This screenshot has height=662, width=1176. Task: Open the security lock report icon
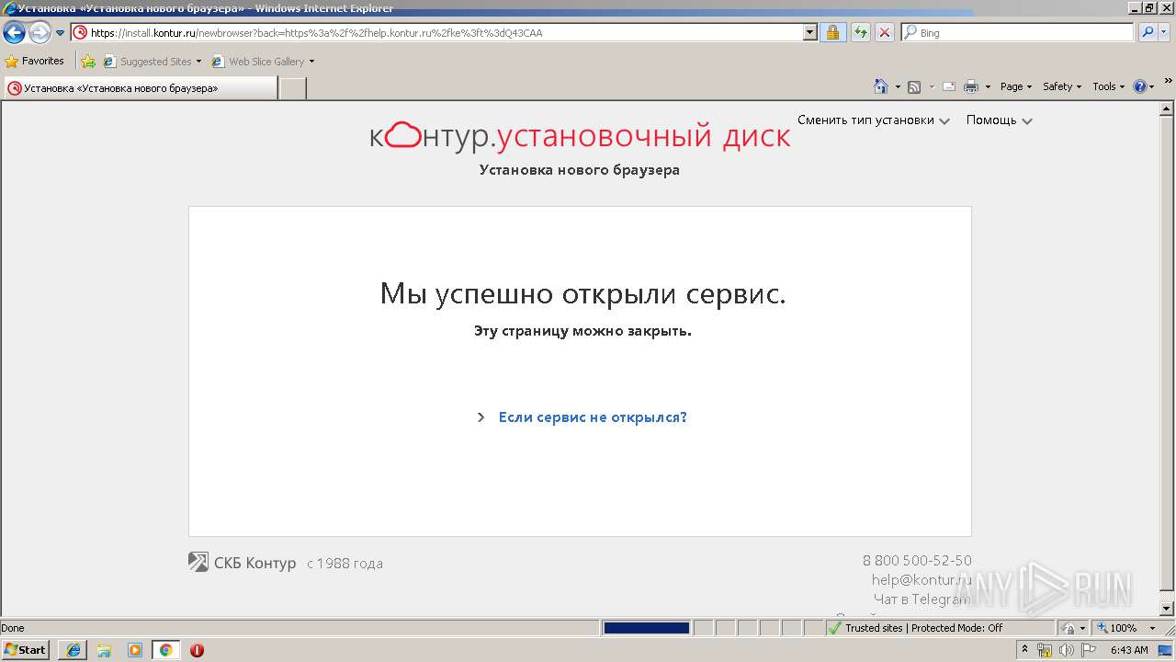(832, 32)
